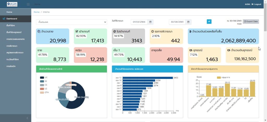This screenshot has width=267, height=122.
Task: Open calendar picker for 01/03/2564 start date
Action: [x=151, y=22]
